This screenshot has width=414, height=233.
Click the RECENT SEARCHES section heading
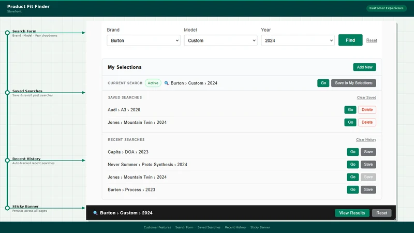pos(126,139)
